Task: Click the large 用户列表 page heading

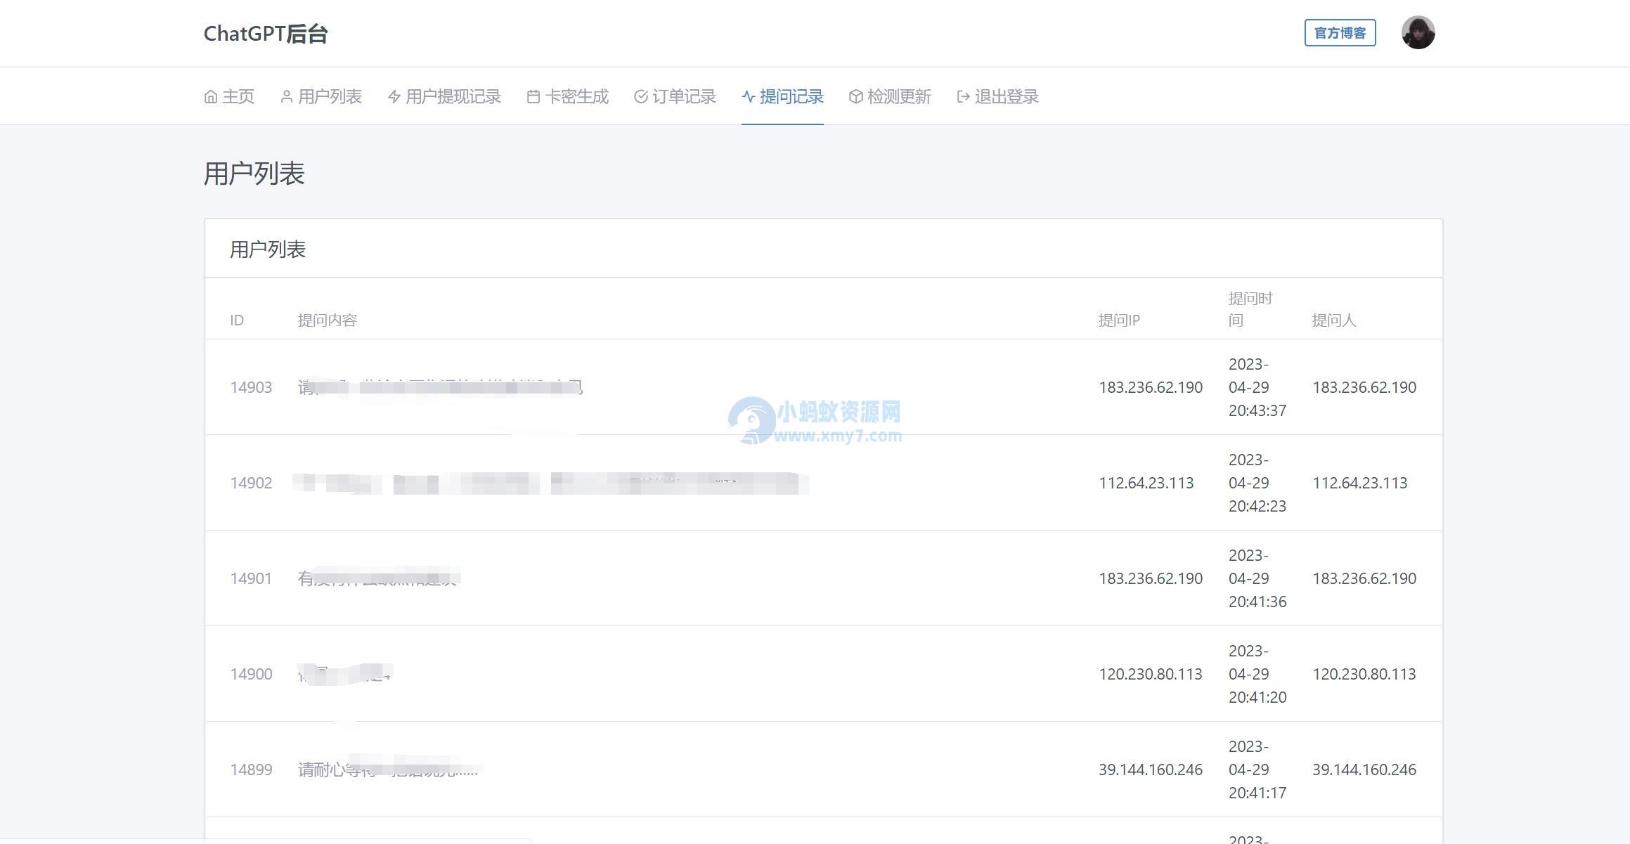Action: (254, 174)
